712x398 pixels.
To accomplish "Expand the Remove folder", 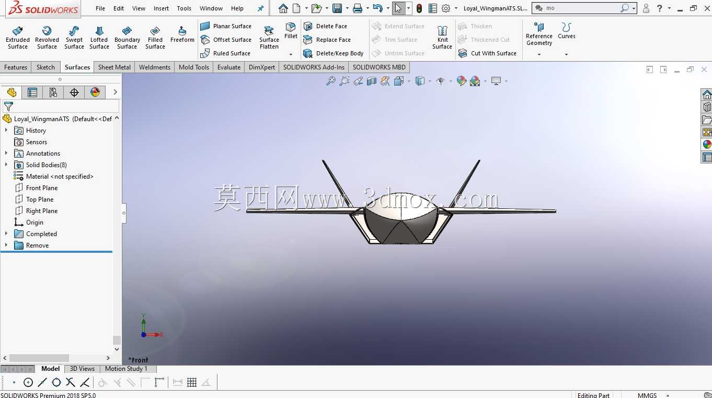I will [x=6, y=245].
